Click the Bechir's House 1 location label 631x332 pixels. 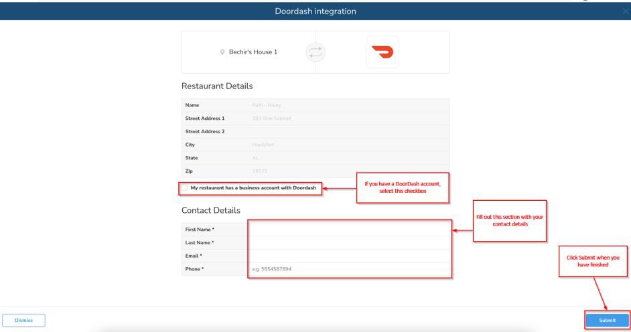click(x=252, y=53)
